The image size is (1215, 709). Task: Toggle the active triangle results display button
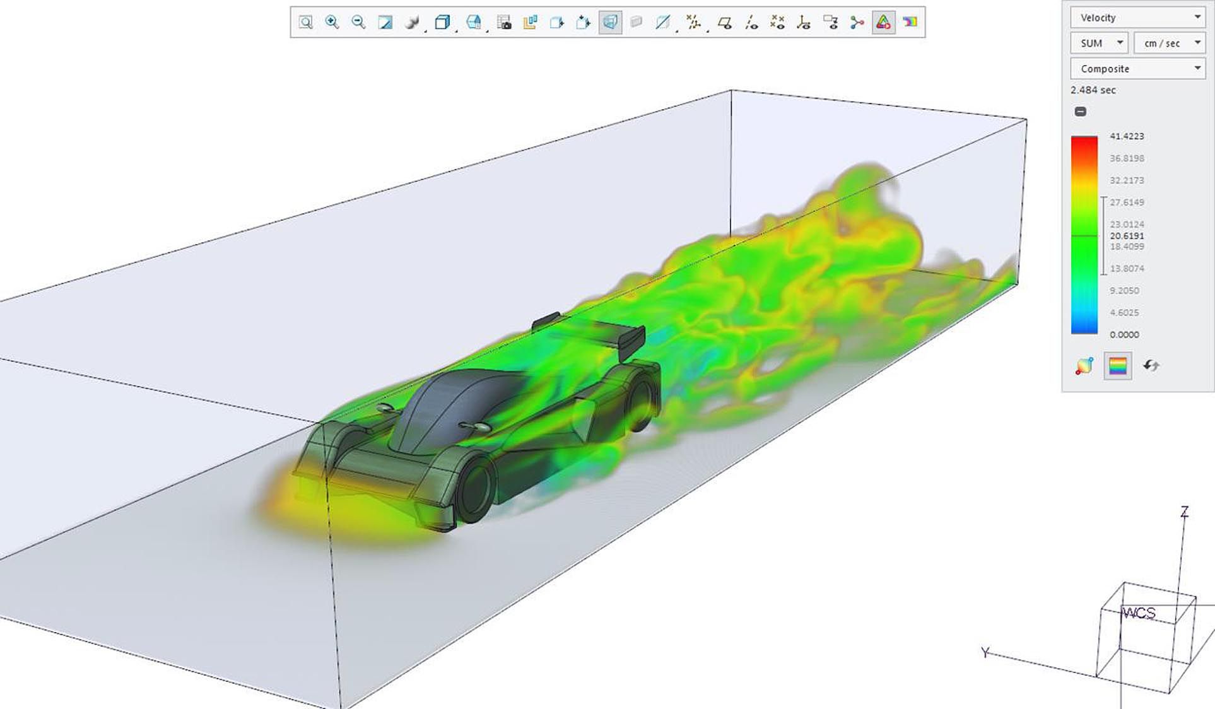(883, 23)
